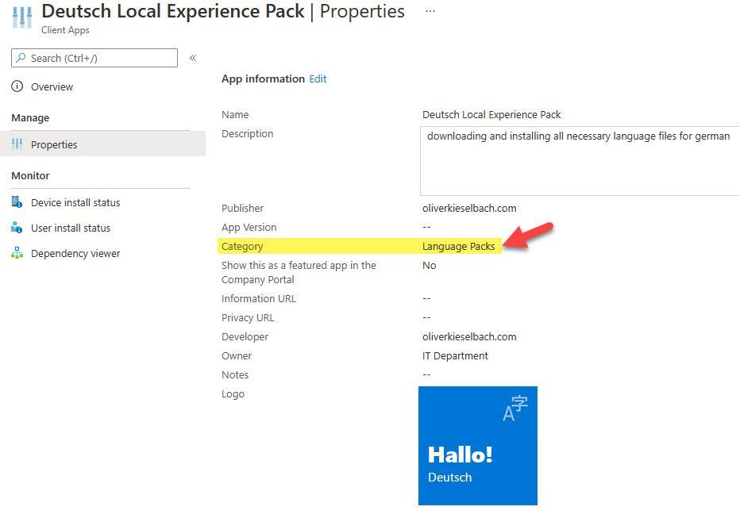Click the search magnifier icon

pyautogui.click(x=19, y=58)
